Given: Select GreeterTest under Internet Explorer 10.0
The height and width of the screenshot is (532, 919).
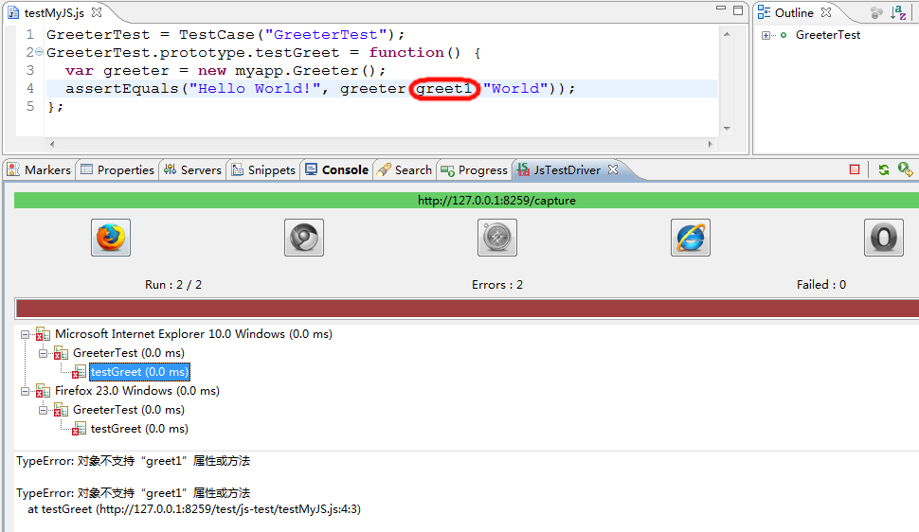Looking at the screenshot, I should pyautogui.click(x=128, y=353).
